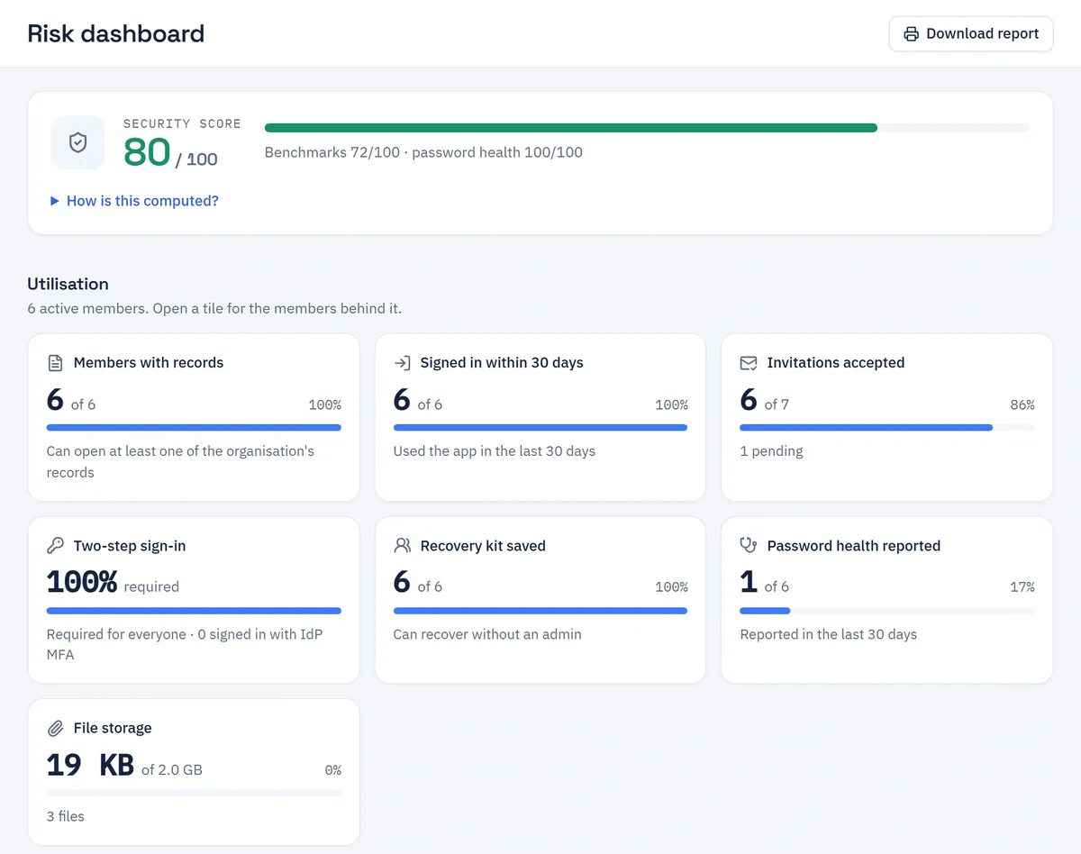Click 'Reported in the last 30 days' text
This screenshot has width=1081, height=854.
click(829, 634)
